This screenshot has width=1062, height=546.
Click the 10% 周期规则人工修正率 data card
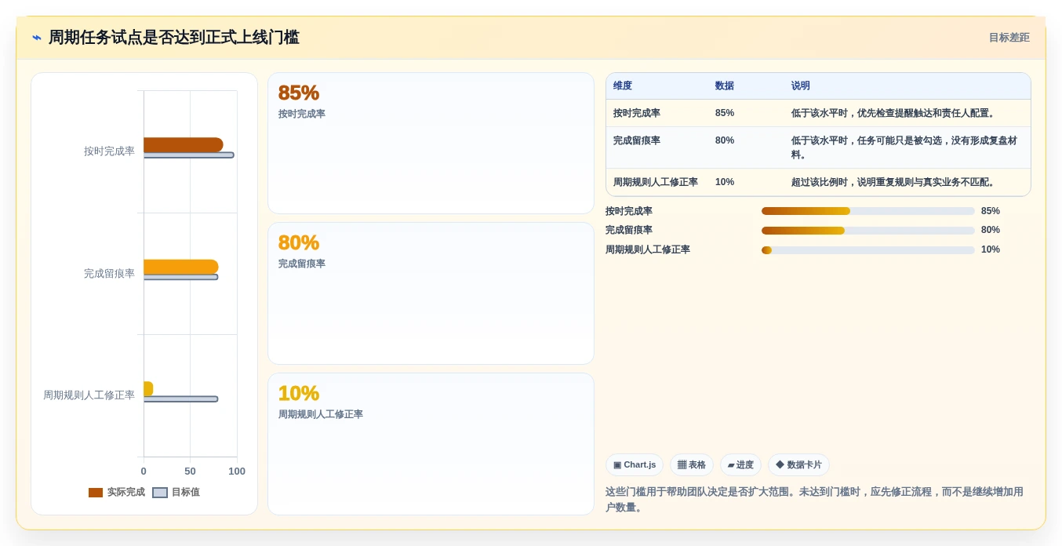click(431, 444)
